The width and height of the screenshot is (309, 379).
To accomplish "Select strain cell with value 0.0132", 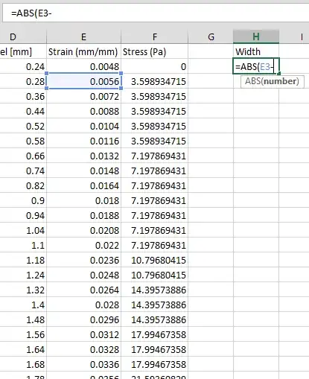I will pyautogui.click(x=83, y=156).
